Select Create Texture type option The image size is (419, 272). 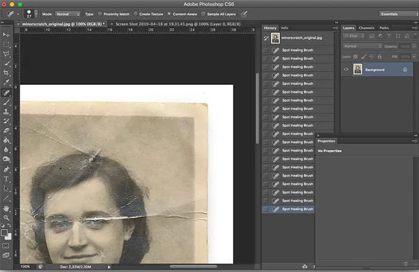(x=135, y=14)
